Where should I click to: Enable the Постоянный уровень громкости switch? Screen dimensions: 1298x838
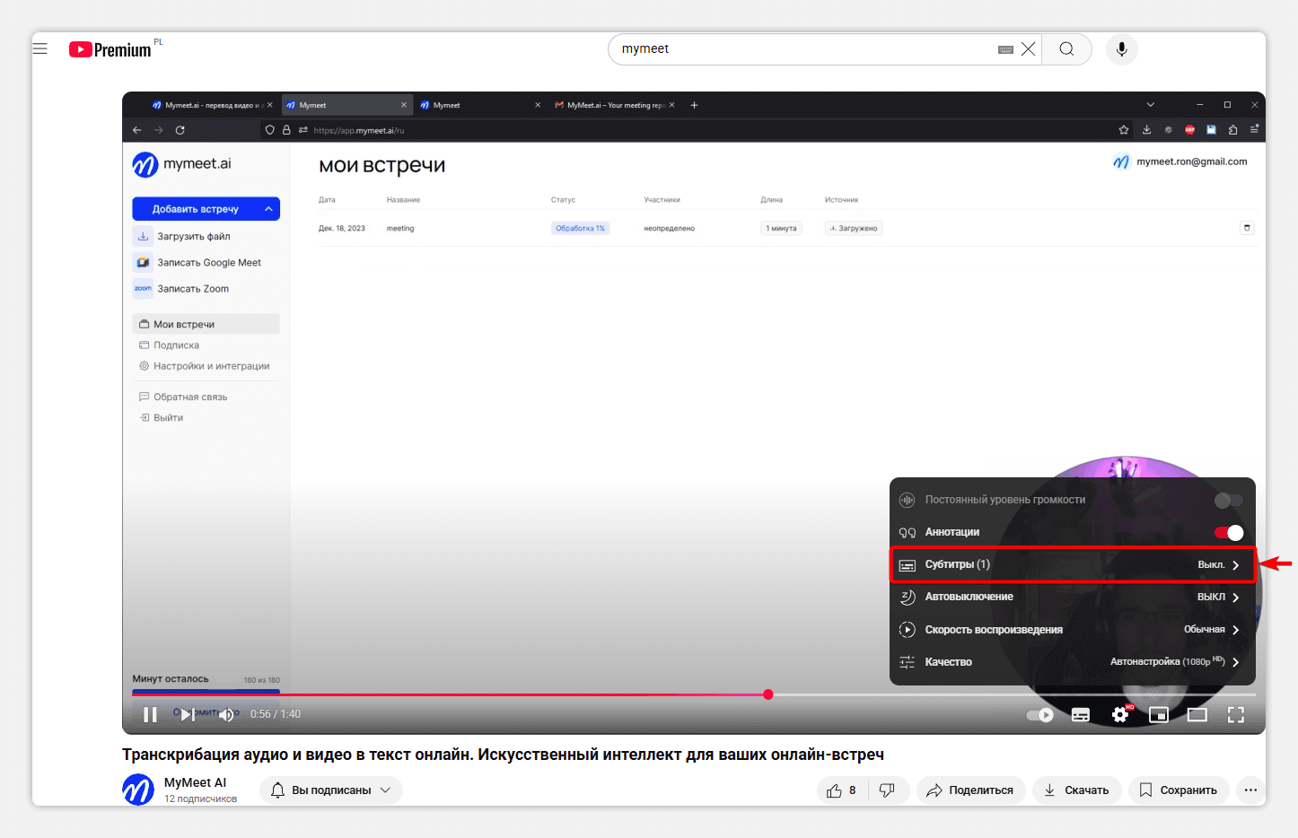tap(1229, 500)
